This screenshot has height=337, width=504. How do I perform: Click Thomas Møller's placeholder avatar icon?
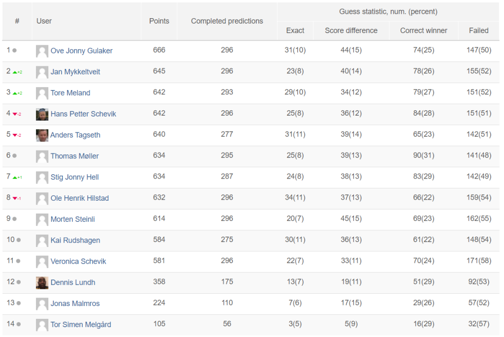pyautogui.click(x=42, y=156)
